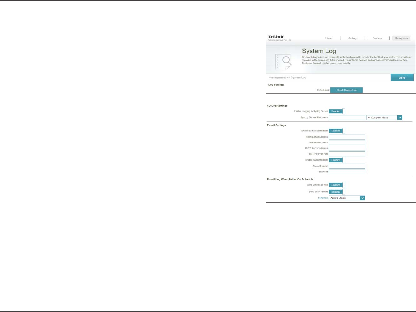The width and height of the screenshot is (416, 312).
Task: Click the Save button
Action: pos(402,77)
